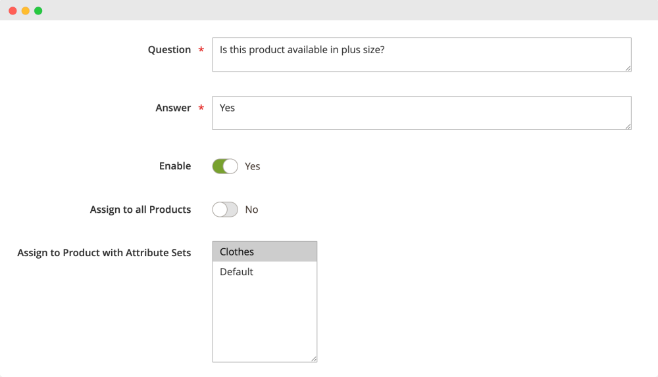
Task: Toggle the Enable switch off
Action: [225, 166]
